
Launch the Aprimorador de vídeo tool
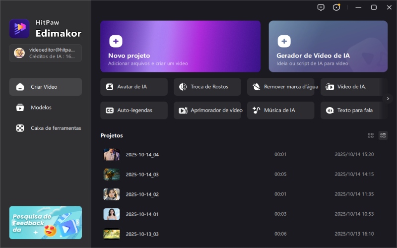coord(207,110)
